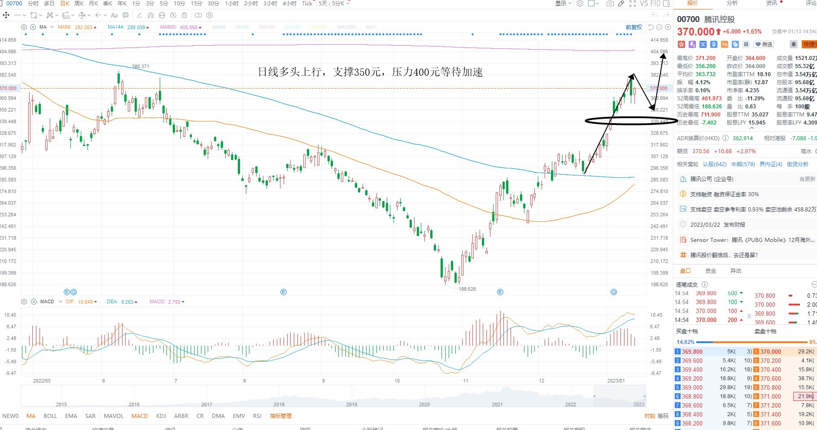Click the zoom-out minus icon on chart
The width and height of the screenshot is (817, 430).
(x=659, y=27)
